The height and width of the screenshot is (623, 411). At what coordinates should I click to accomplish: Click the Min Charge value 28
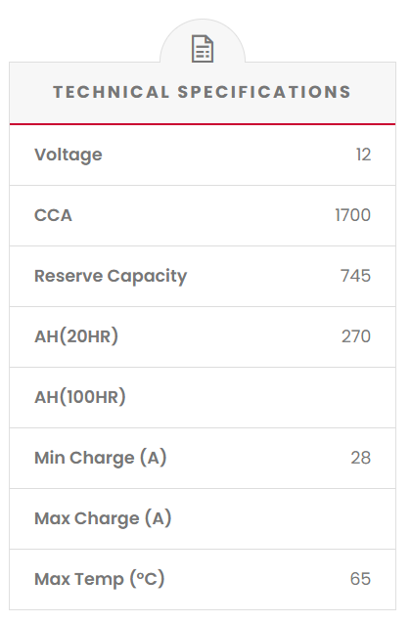(x=361, y=458)
